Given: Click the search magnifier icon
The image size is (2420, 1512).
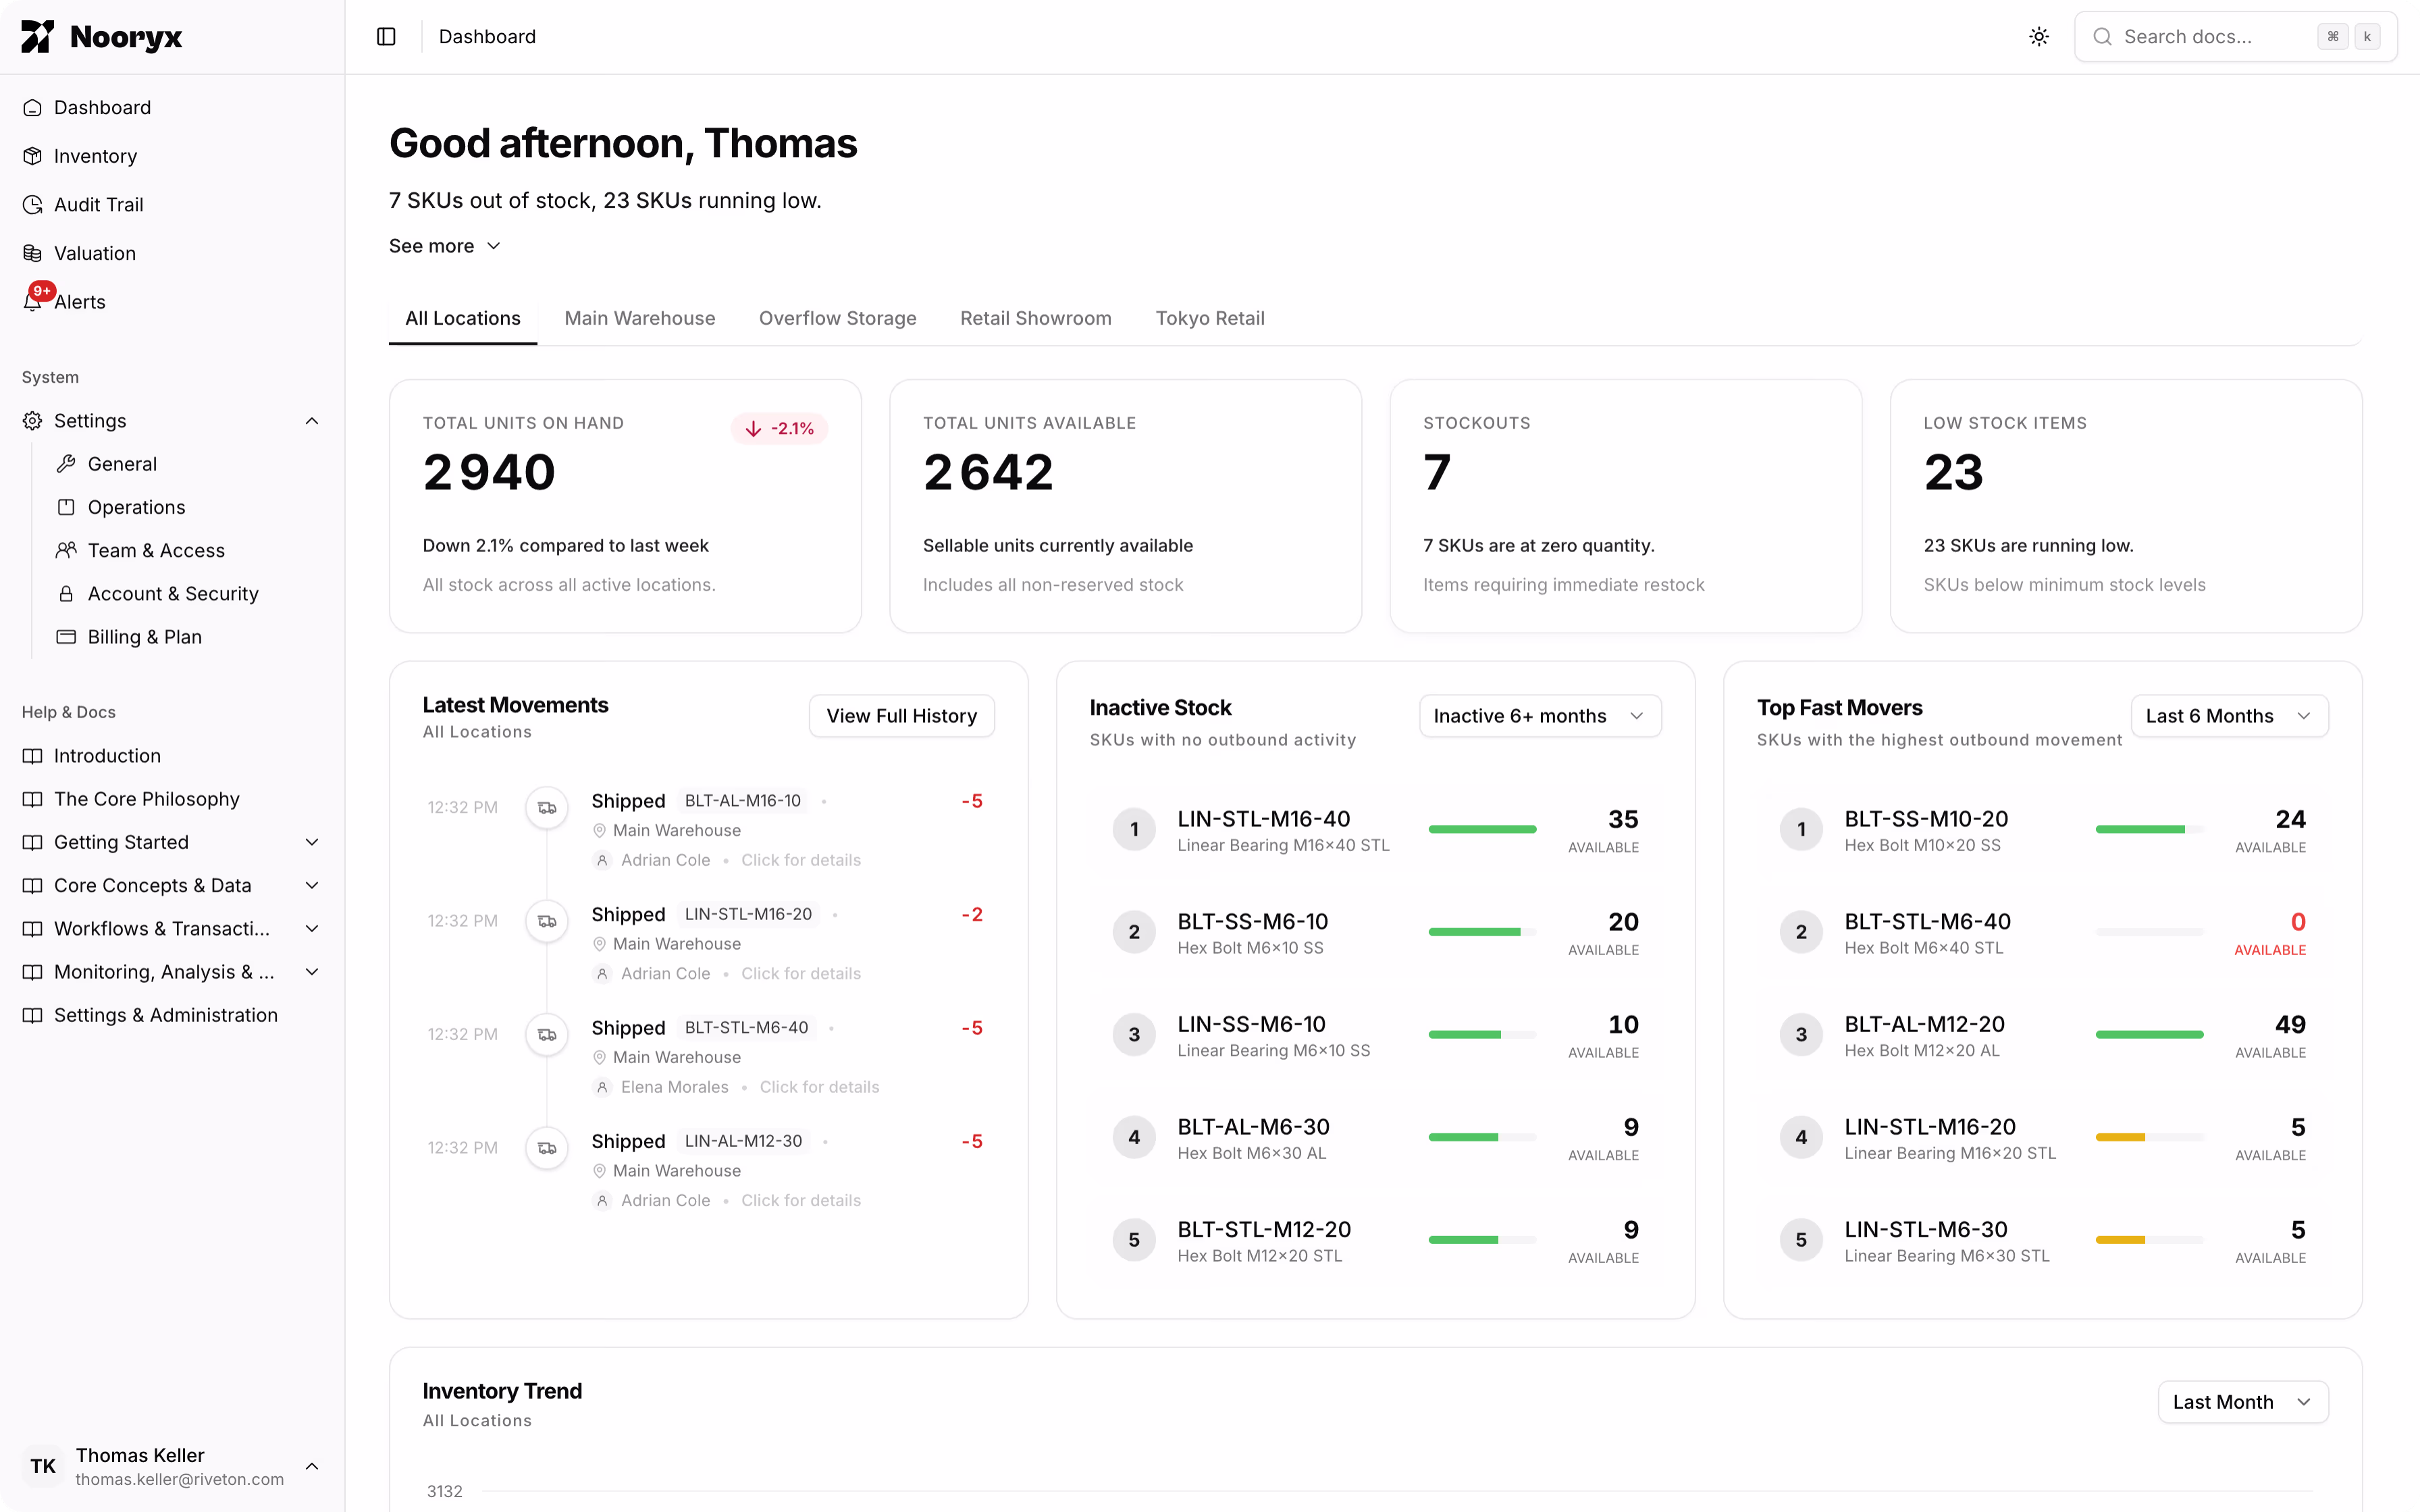Looking at the screenshot, I should pyautogui.click(x=2104, y=36).
